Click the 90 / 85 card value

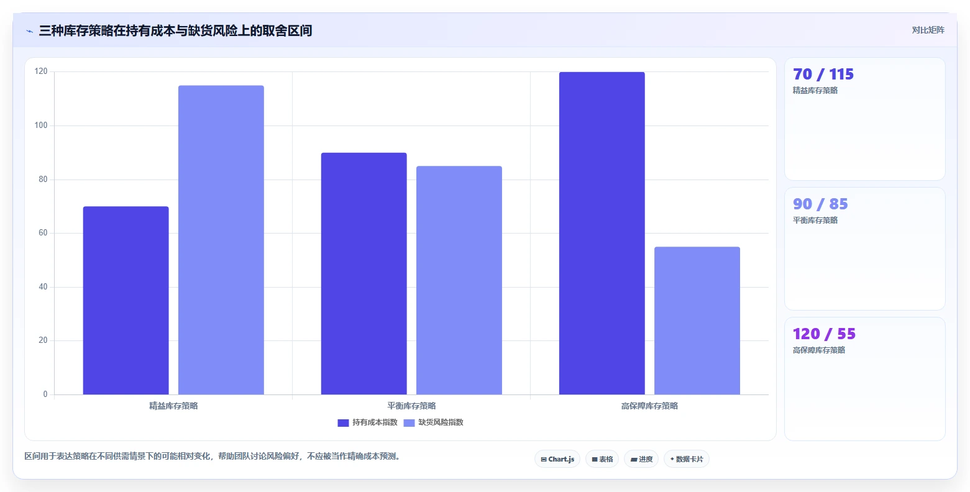[x=820, y=204]
